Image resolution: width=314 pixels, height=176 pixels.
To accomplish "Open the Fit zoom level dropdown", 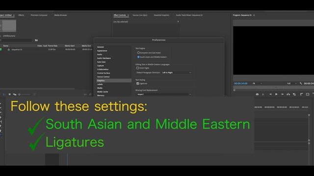I will (x=257, y=84).
